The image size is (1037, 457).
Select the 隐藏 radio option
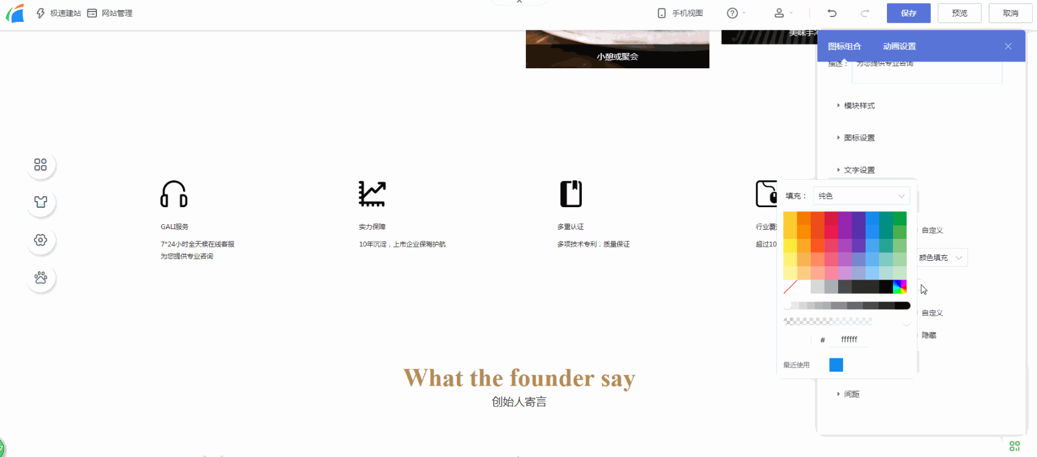click(927, 335)
